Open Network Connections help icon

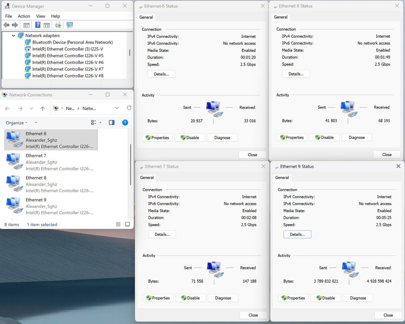point(125,123)
